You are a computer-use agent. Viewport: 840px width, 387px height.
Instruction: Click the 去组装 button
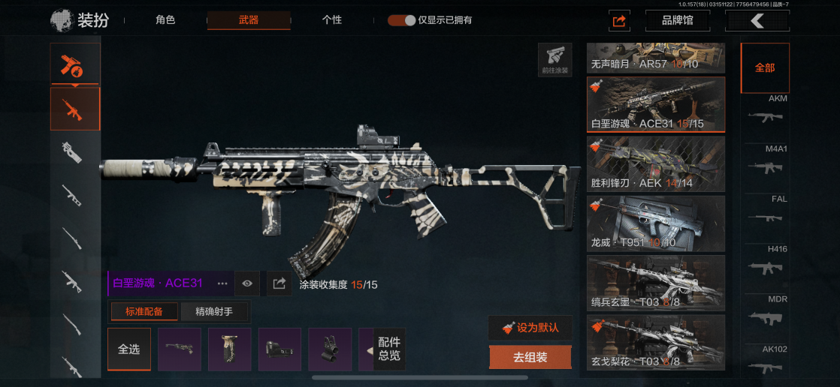click(530, 358)
